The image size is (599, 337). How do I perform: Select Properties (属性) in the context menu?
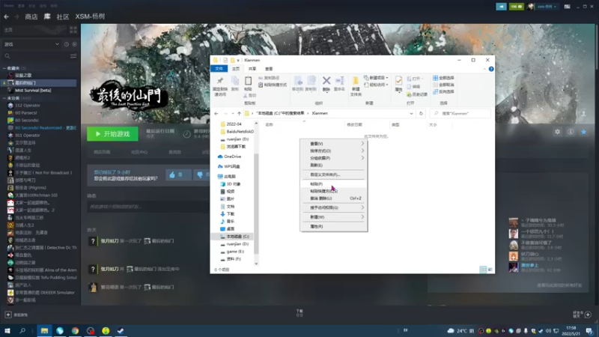[x=333, y=227]
